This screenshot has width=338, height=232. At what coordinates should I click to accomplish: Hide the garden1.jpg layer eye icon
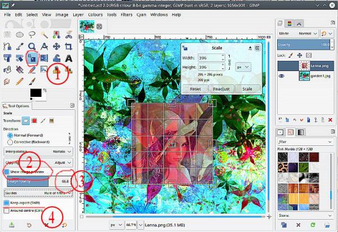point(281,76)
